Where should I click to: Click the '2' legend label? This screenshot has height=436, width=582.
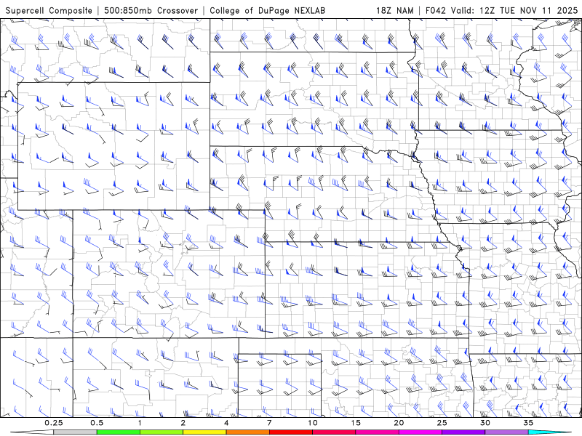(x=183, y=423)
